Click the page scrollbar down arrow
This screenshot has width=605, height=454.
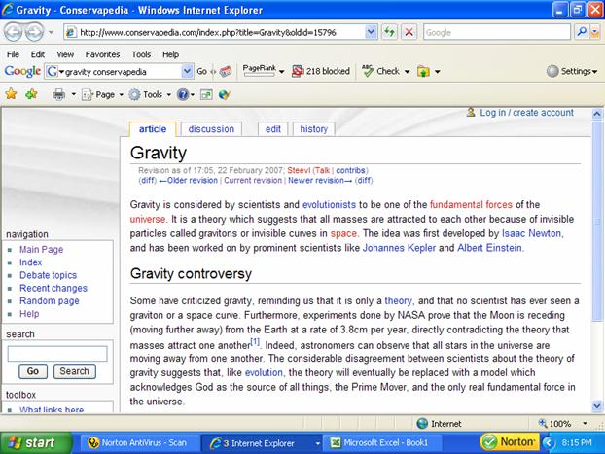coord(597,405)
